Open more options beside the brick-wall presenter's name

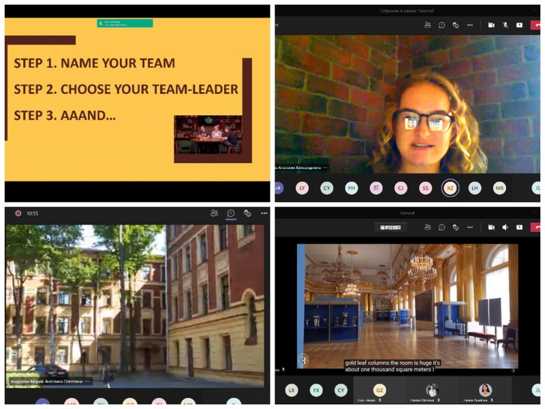pos(325,167)
